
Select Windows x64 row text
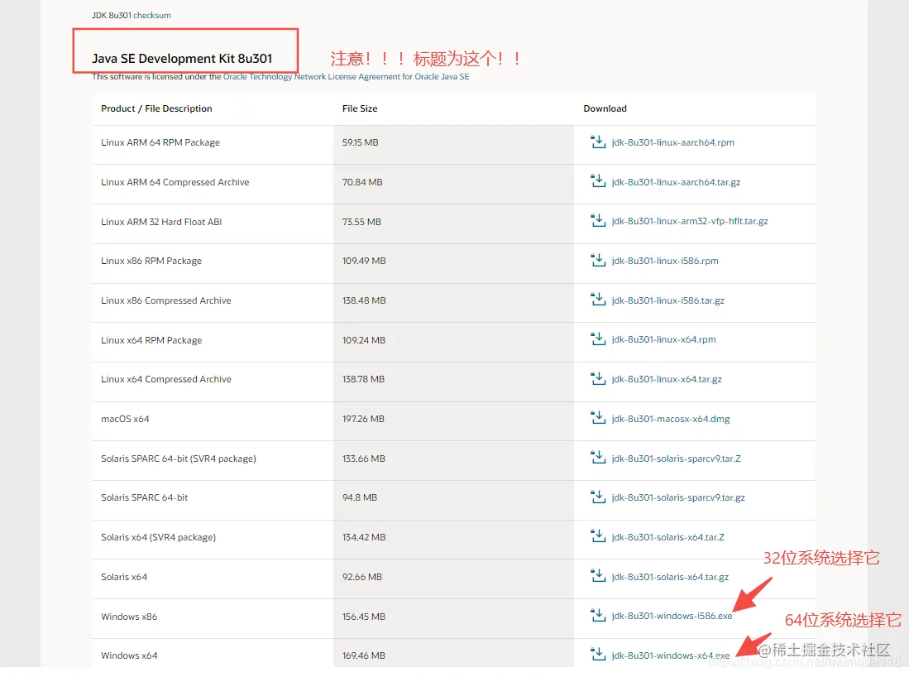click(x=129, y=655)
